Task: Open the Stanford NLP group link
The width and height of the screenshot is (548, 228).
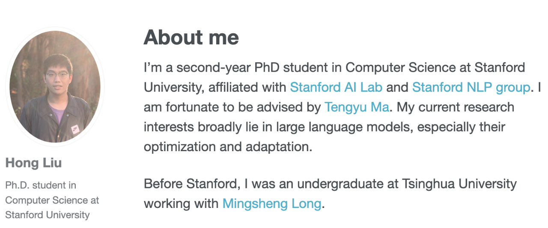Action: 471,88
